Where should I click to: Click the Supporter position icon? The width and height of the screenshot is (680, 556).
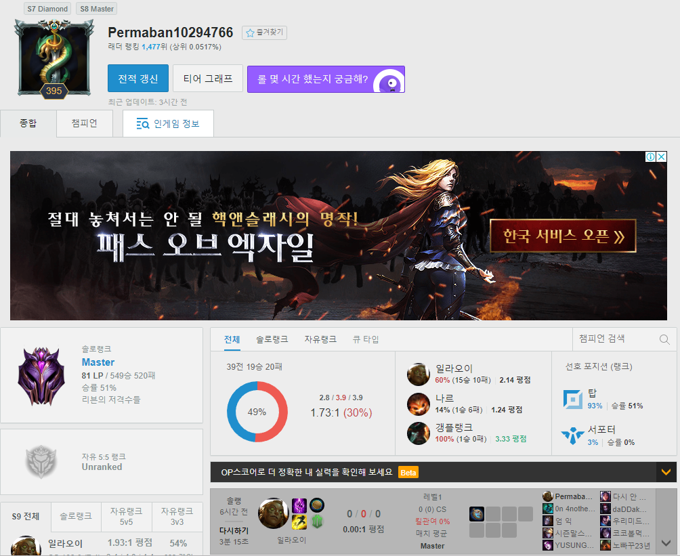click(573, 435)
